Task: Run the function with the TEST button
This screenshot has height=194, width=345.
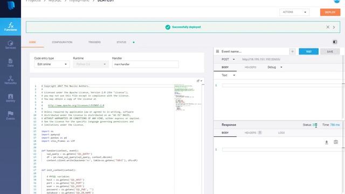Action: click(x=308, y=52)
